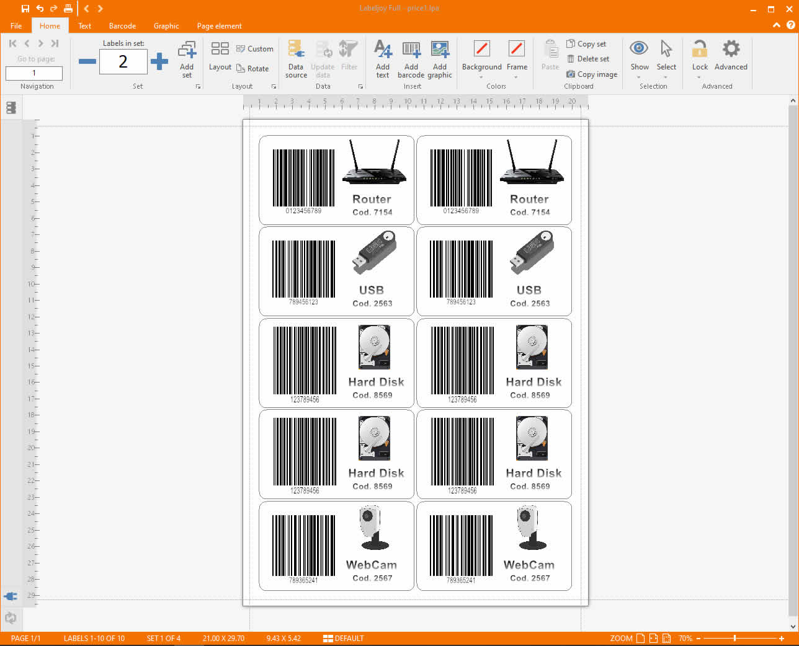799x646 pixels.
Task: Click quick access previous arrow
Action: 87,9
